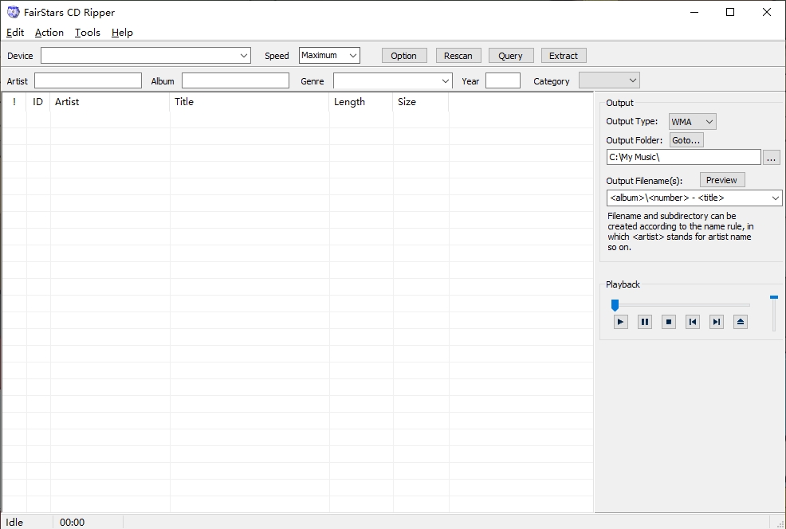Skip to next track icon
The height and width of the screenshot is (529, 786).
(717, 322)
